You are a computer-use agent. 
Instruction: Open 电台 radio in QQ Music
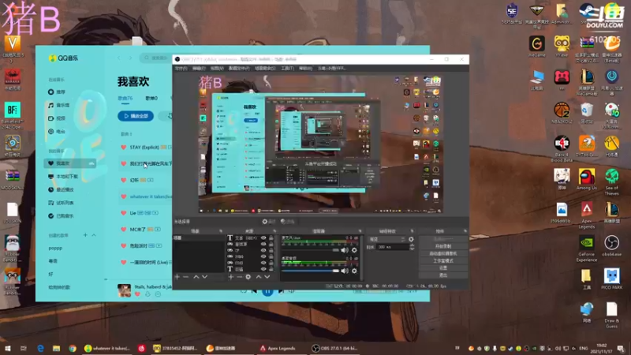(57, 132)
